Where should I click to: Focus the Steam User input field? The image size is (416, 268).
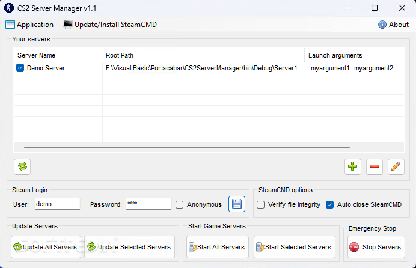[57, 204]
